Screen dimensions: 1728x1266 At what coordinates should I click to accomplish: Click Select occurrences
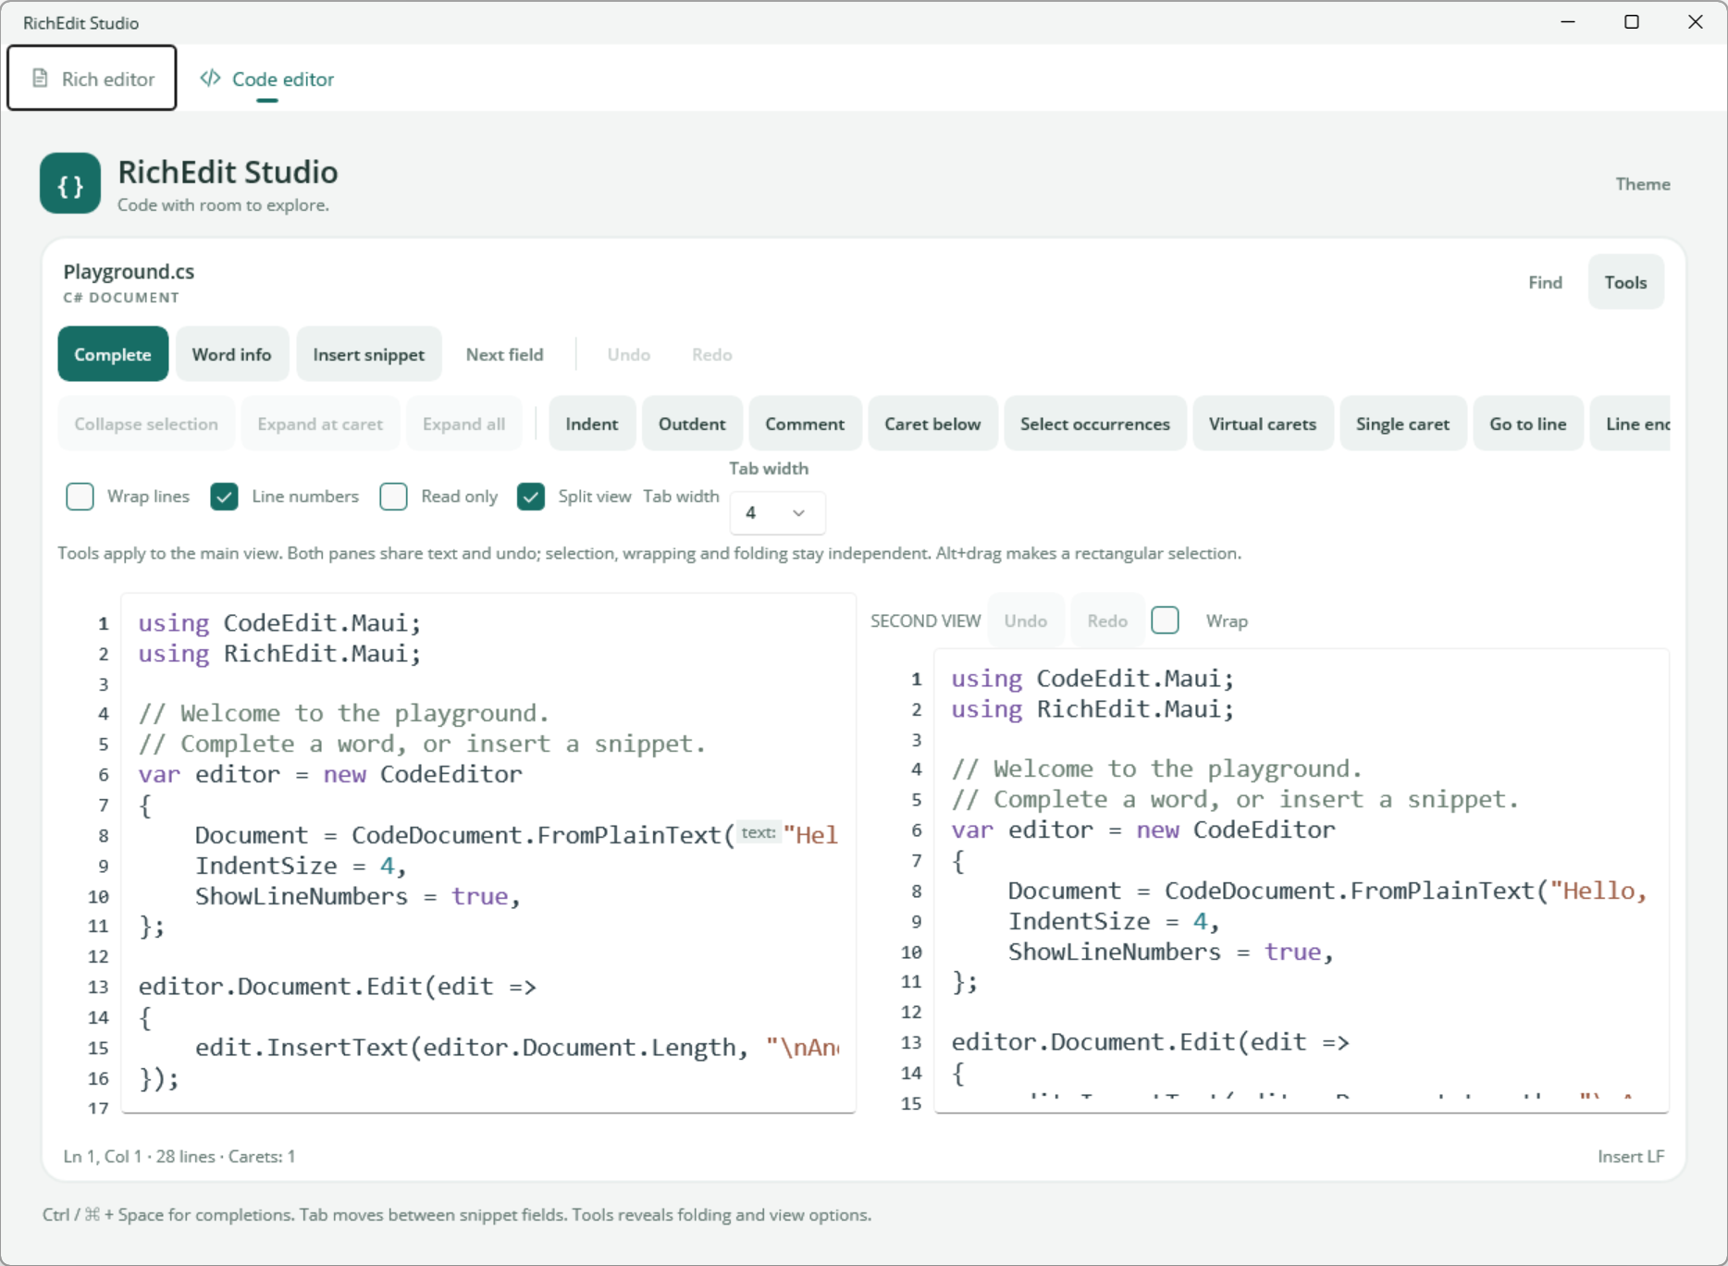(1094, 424)
